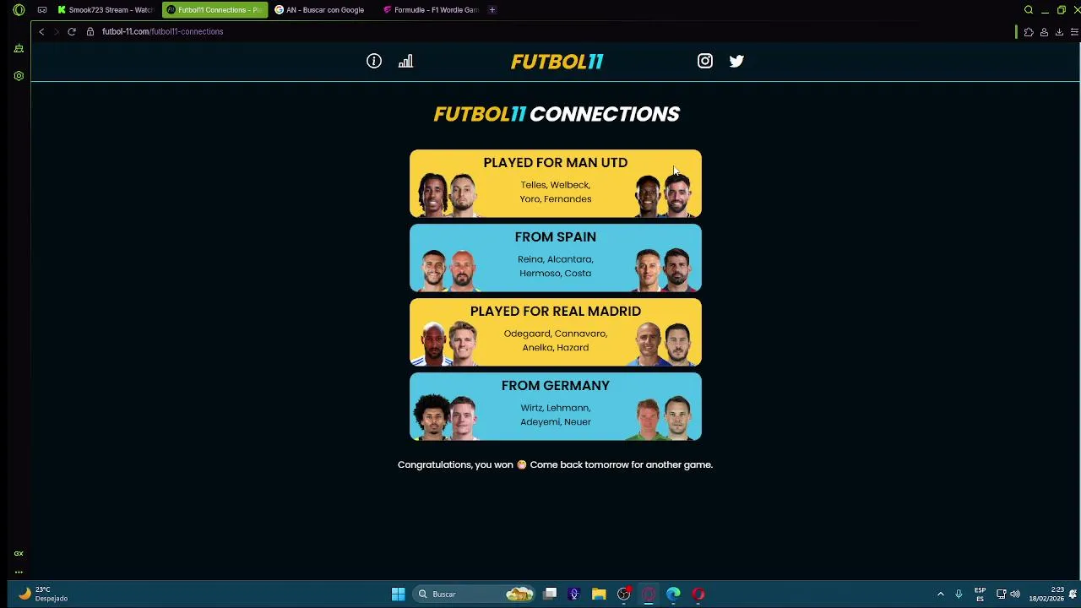Screen dimensions: 1081x608
Task: Select the Futbol11 Connections tab
Action: click(215, 10)
